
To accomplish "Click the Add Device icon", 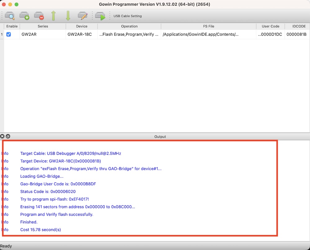I will click(24, 16).
